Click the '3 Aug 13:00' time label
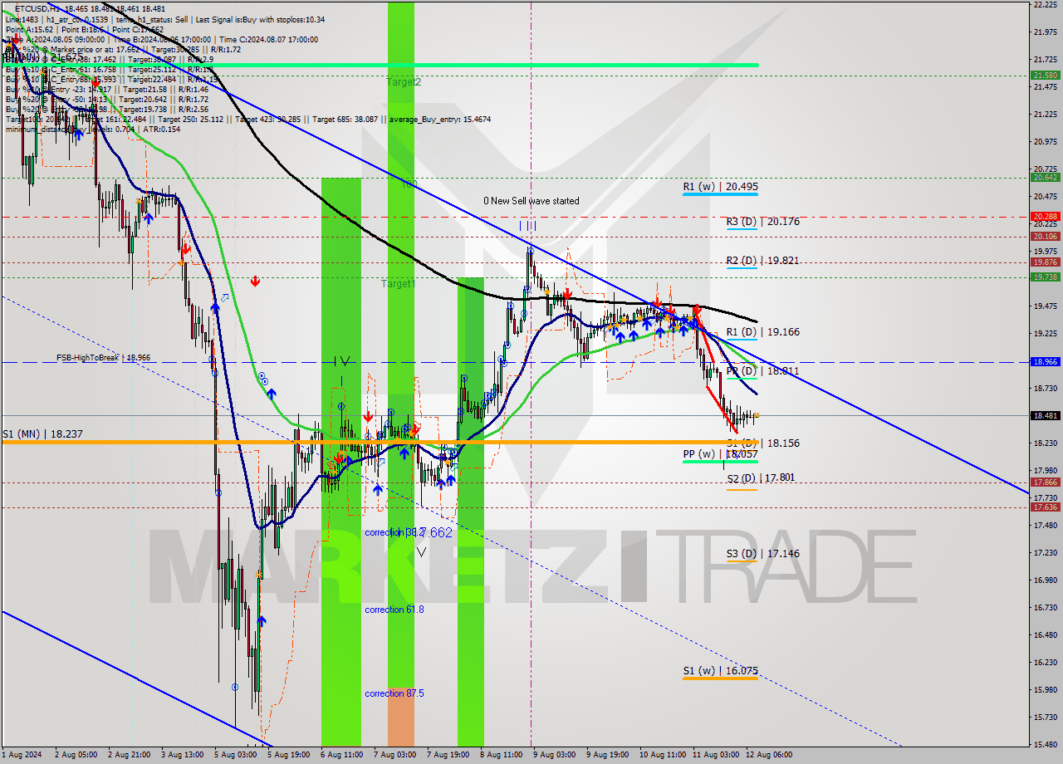 point(182,755)
